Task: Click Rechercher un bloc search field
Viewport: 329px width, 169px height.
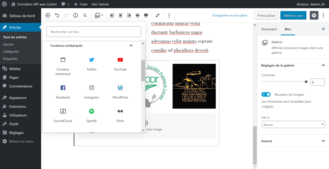Action: pos(94,32)
